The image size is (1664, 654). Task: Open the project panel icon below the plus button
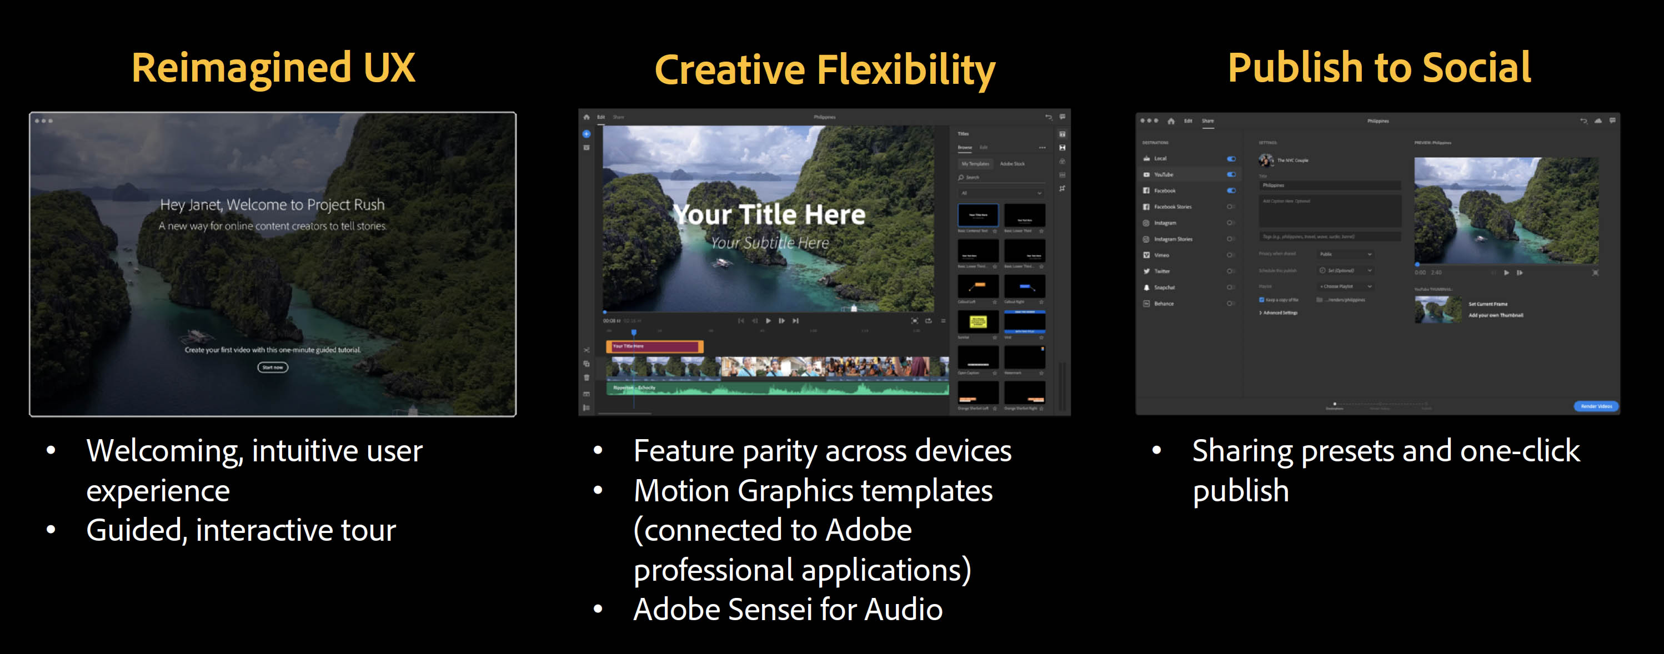point(587,148)
